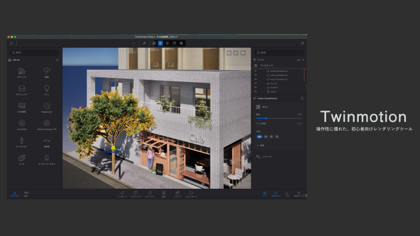Click the Library header label
420x236 pixels.
coord(16,60)
